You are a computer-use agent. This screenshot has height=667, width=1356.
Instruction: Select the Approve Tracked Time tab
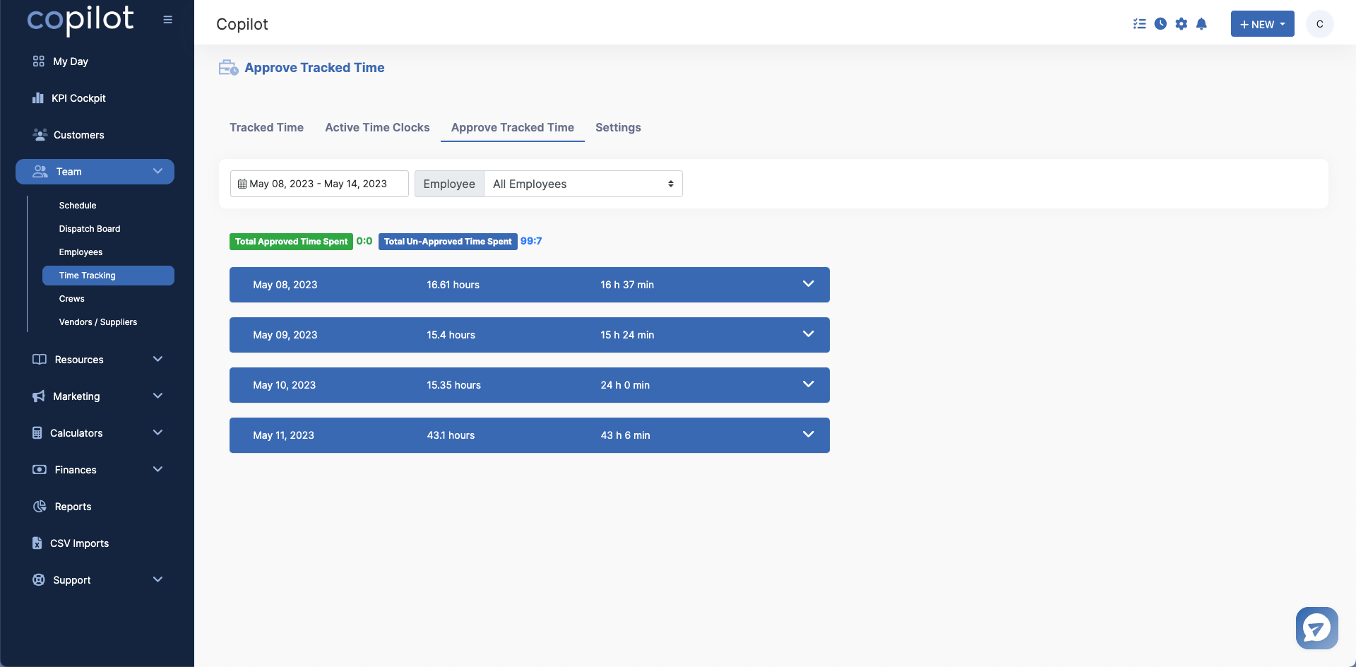pyautogui.click(x=513, y=127)
